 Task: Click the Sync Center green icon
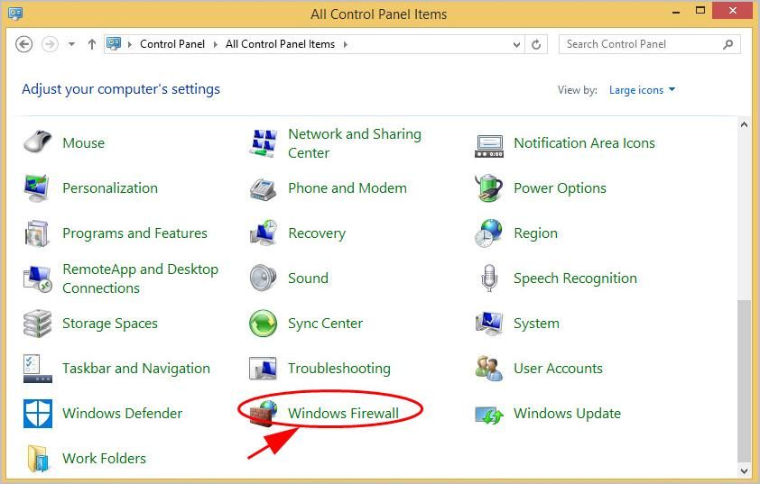click(263, 324)
